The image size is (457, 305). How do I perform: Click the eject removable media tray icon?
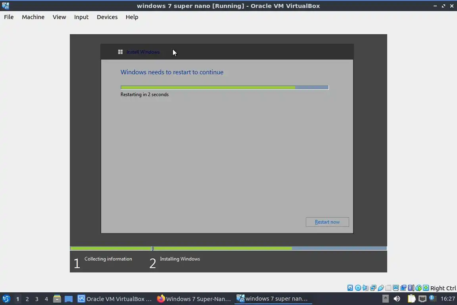click(385, 299)
